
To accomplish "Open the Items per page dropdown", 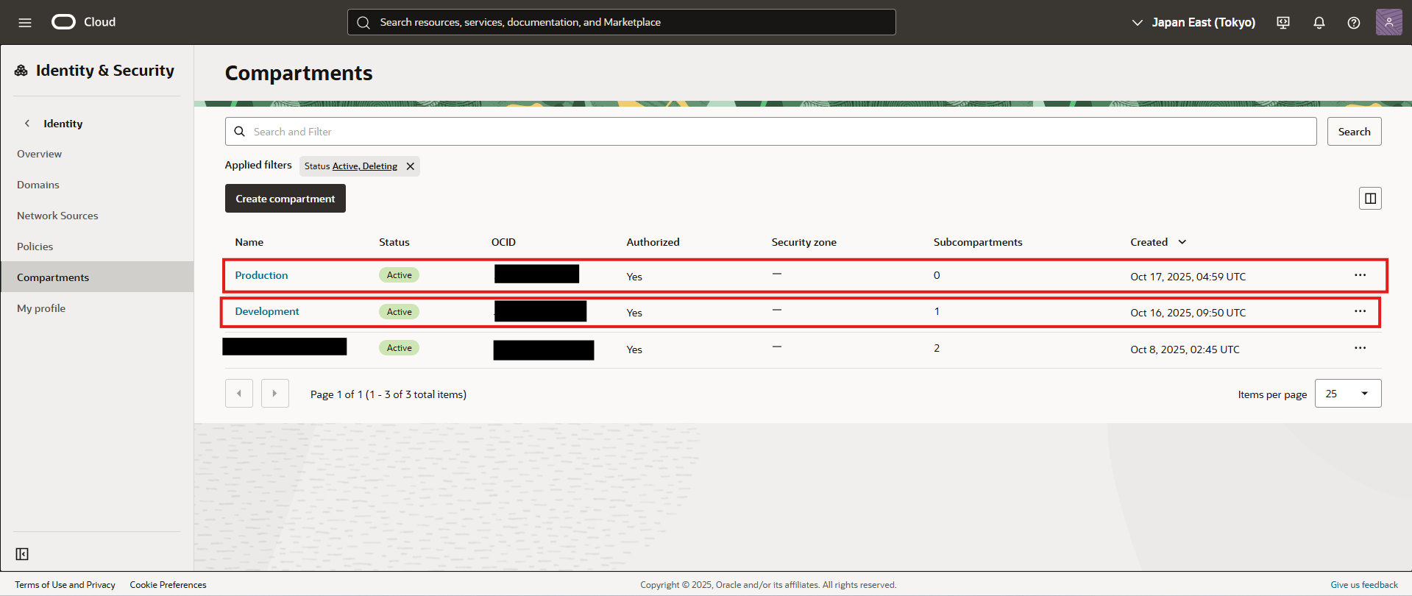I will click(1348, 394).
